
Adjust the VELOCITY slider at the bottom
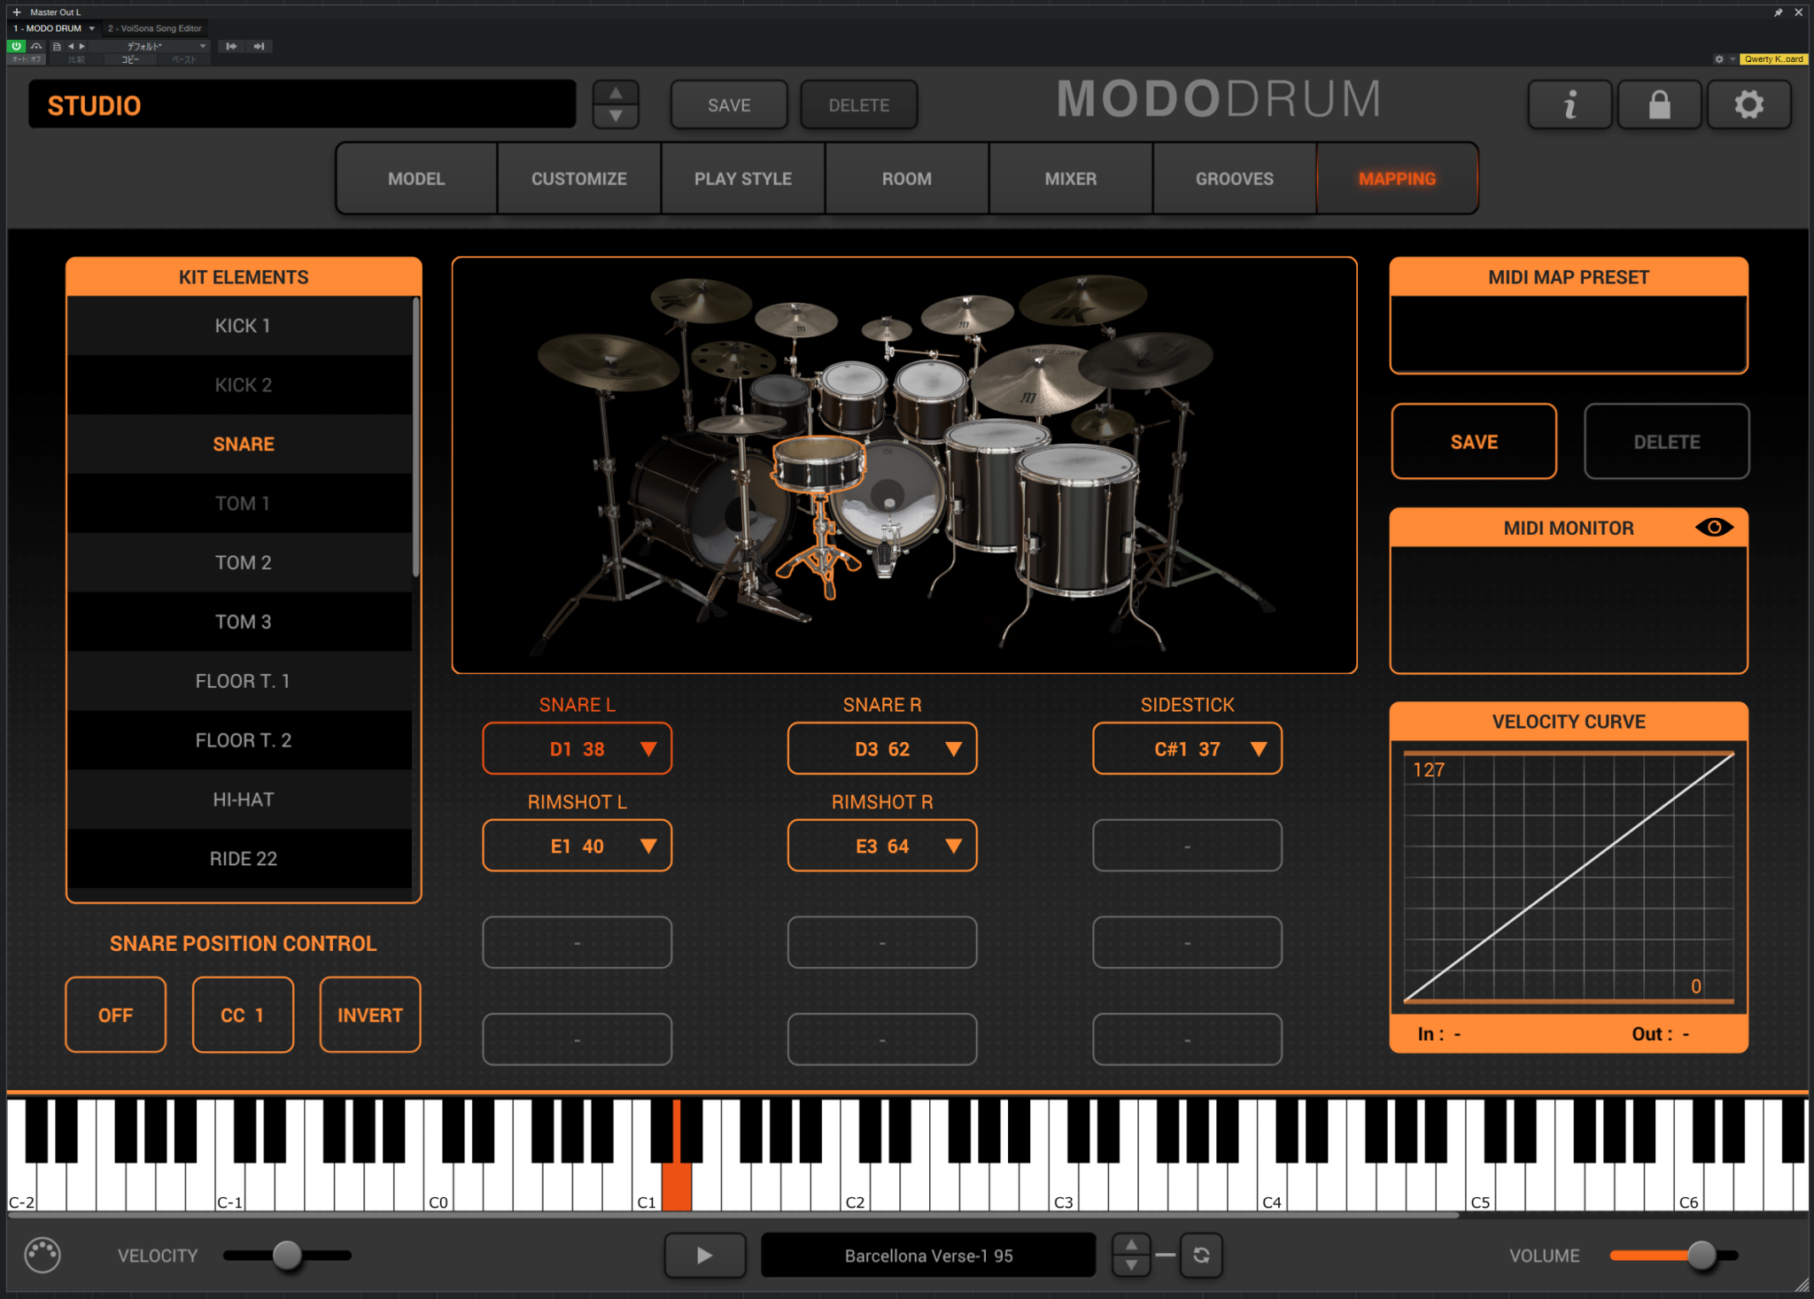click(285, 1255)
